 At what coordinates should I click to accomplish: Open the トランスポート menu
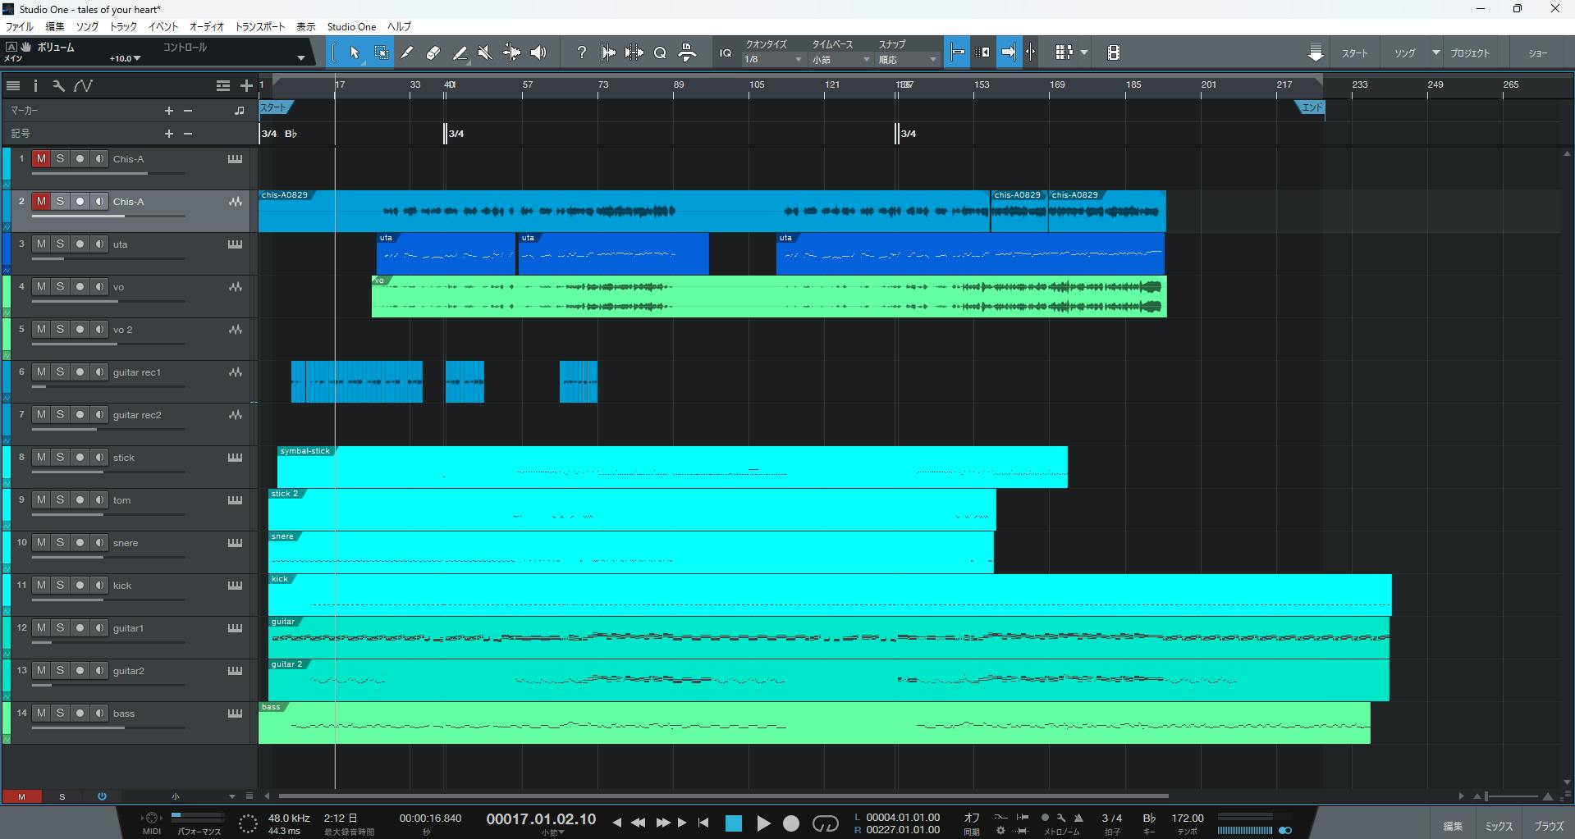click(x=260, y=26)
